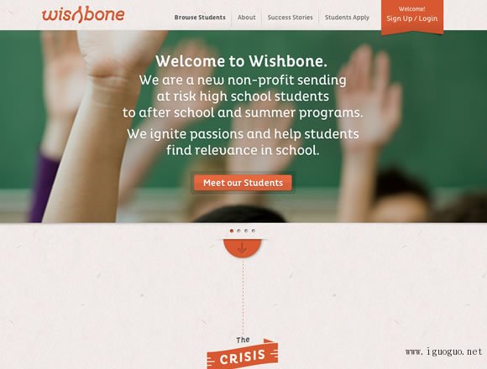Click the Welcome! text in orange ribbon
Image resolution: width=487 pixels, height=369 pixels.
tap(411, 9)
